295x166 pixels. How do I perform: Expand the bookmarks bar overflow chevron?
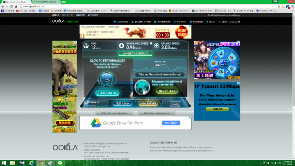pos(293,11)
